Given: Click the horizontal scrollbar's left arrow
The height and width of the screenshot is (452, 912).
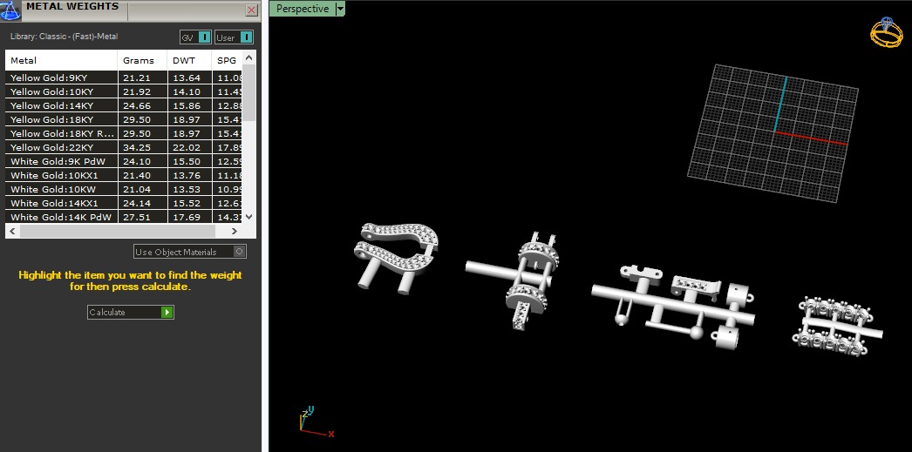Looking at the screenshot, I should [11, 232].
